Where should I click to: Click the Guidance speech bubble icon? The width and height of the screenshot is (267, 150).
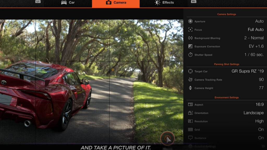[x=190, y=138]
